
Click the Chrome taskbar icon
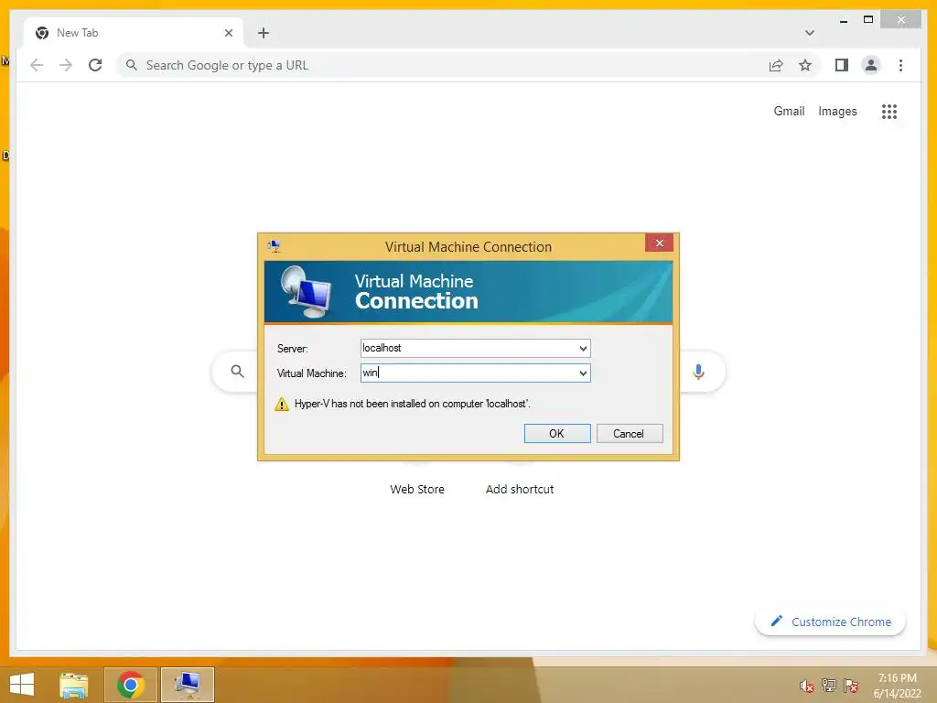(130, 685)
